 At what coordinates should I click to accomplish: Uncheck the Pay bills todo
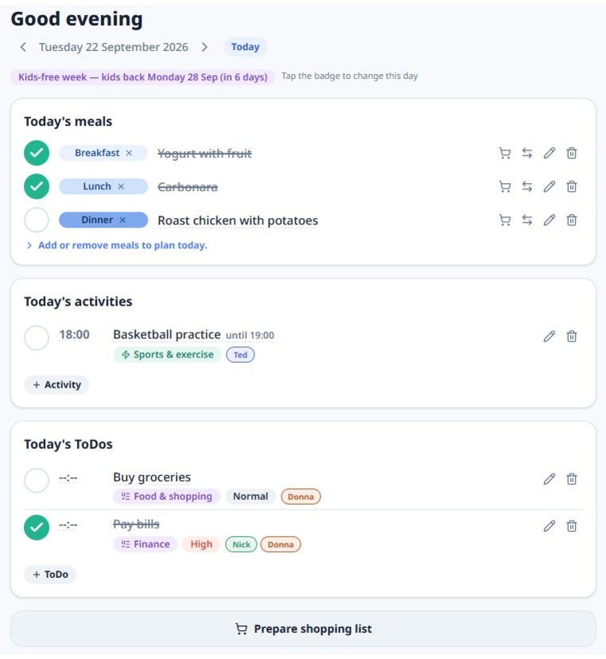click(x=37, y=528)
